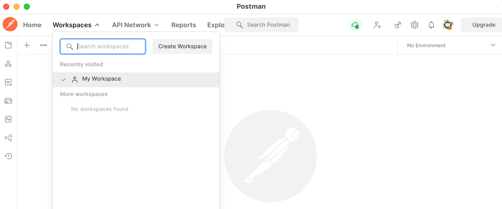
Task: Click the cloud sync status icon
Action: coord(355,25)
